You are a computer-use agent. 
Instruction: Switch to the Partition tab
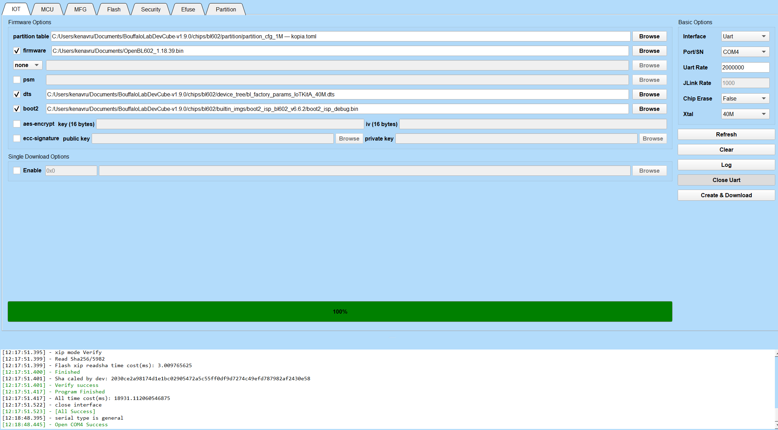226,9
